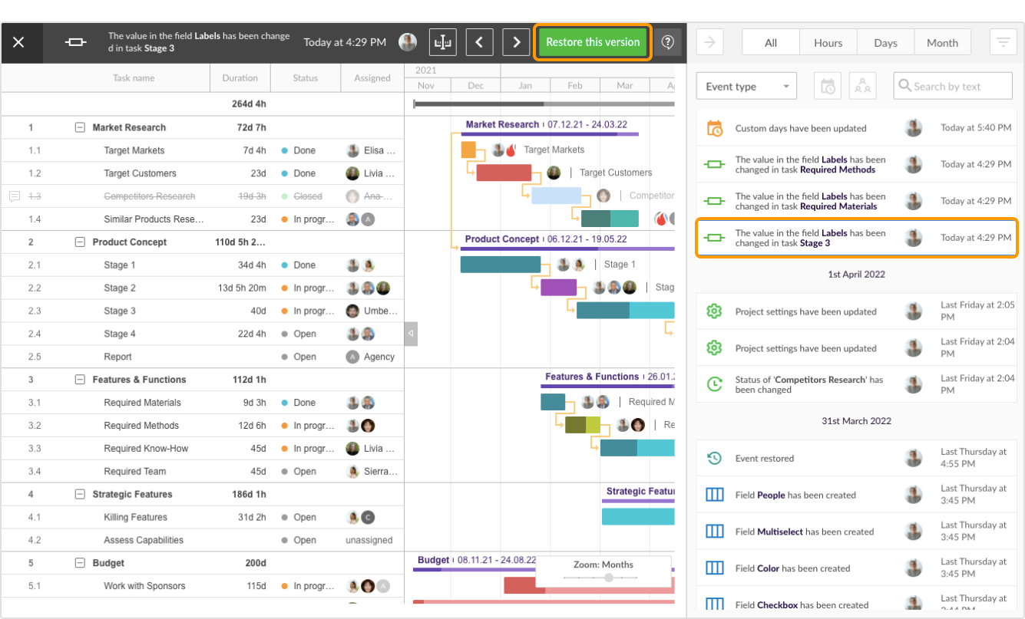The image size is (1025, 619).
Task: Click the green Labels icon beside Required Materials entry
Action: (x=714, y=200)
